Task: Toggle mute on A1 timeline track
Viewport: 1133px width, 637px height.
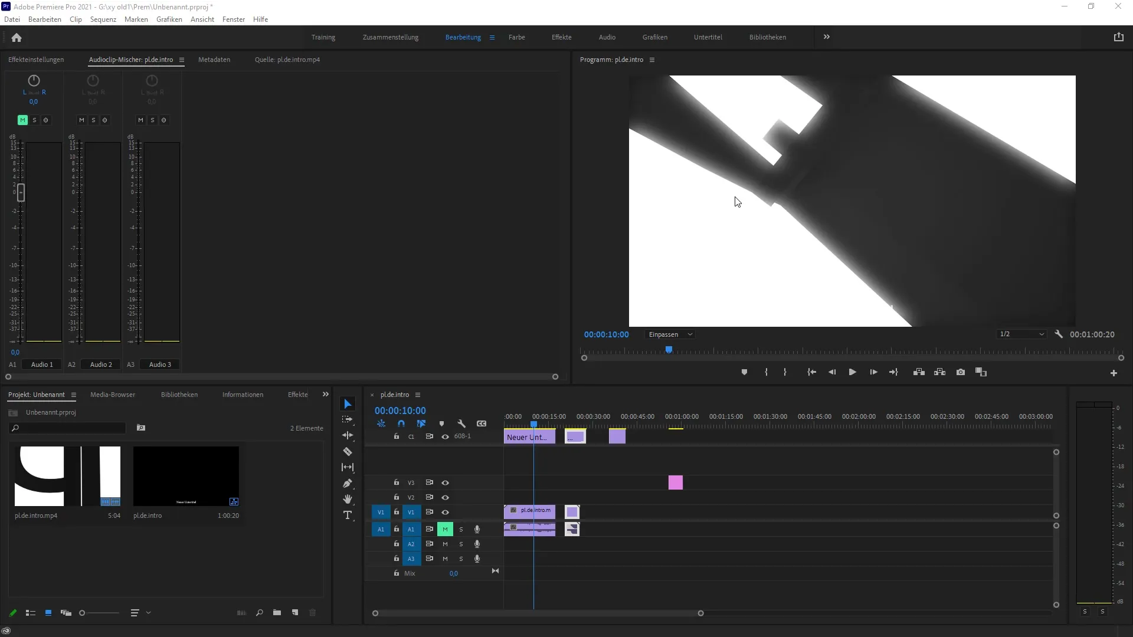Action: point(445,529)
